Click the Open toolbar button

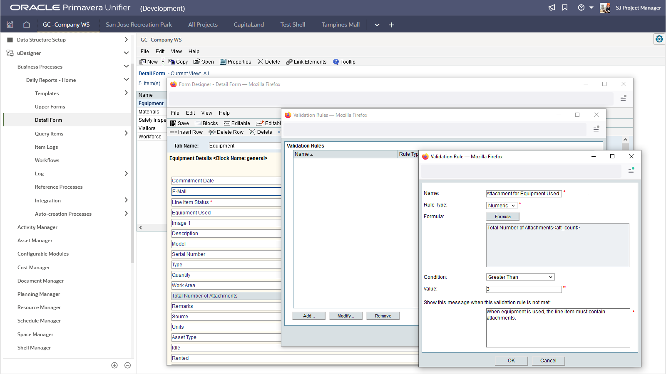(204, 62)
